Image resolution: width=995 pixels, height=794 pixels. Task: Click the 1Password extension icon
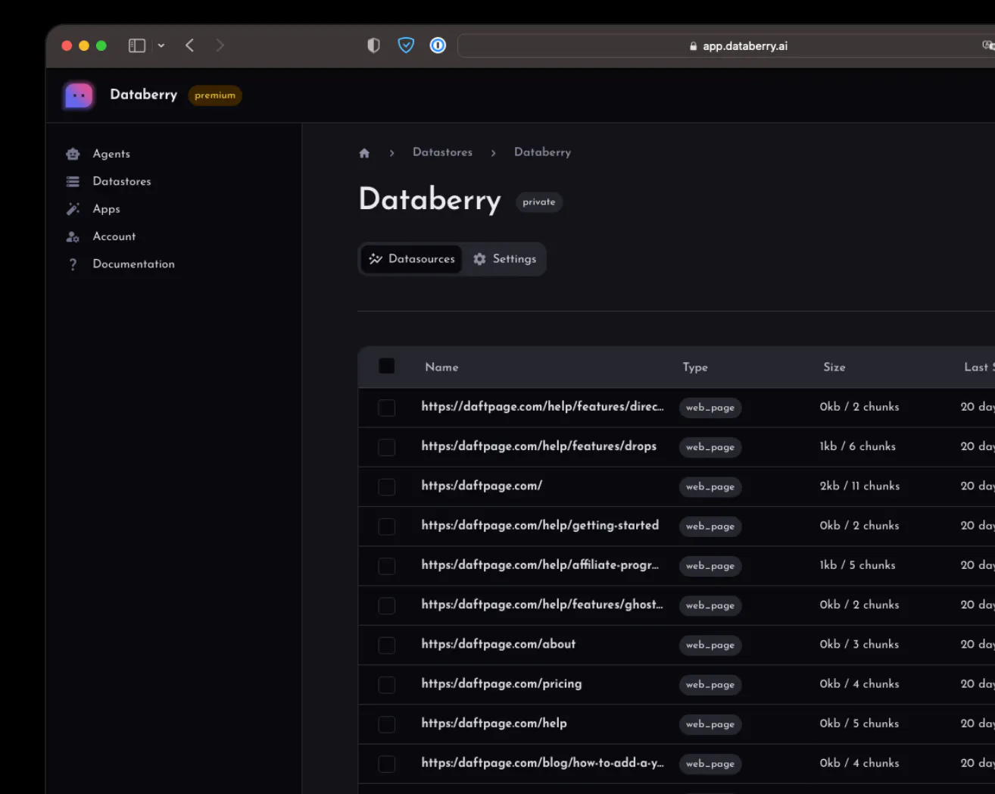[438, 46]
